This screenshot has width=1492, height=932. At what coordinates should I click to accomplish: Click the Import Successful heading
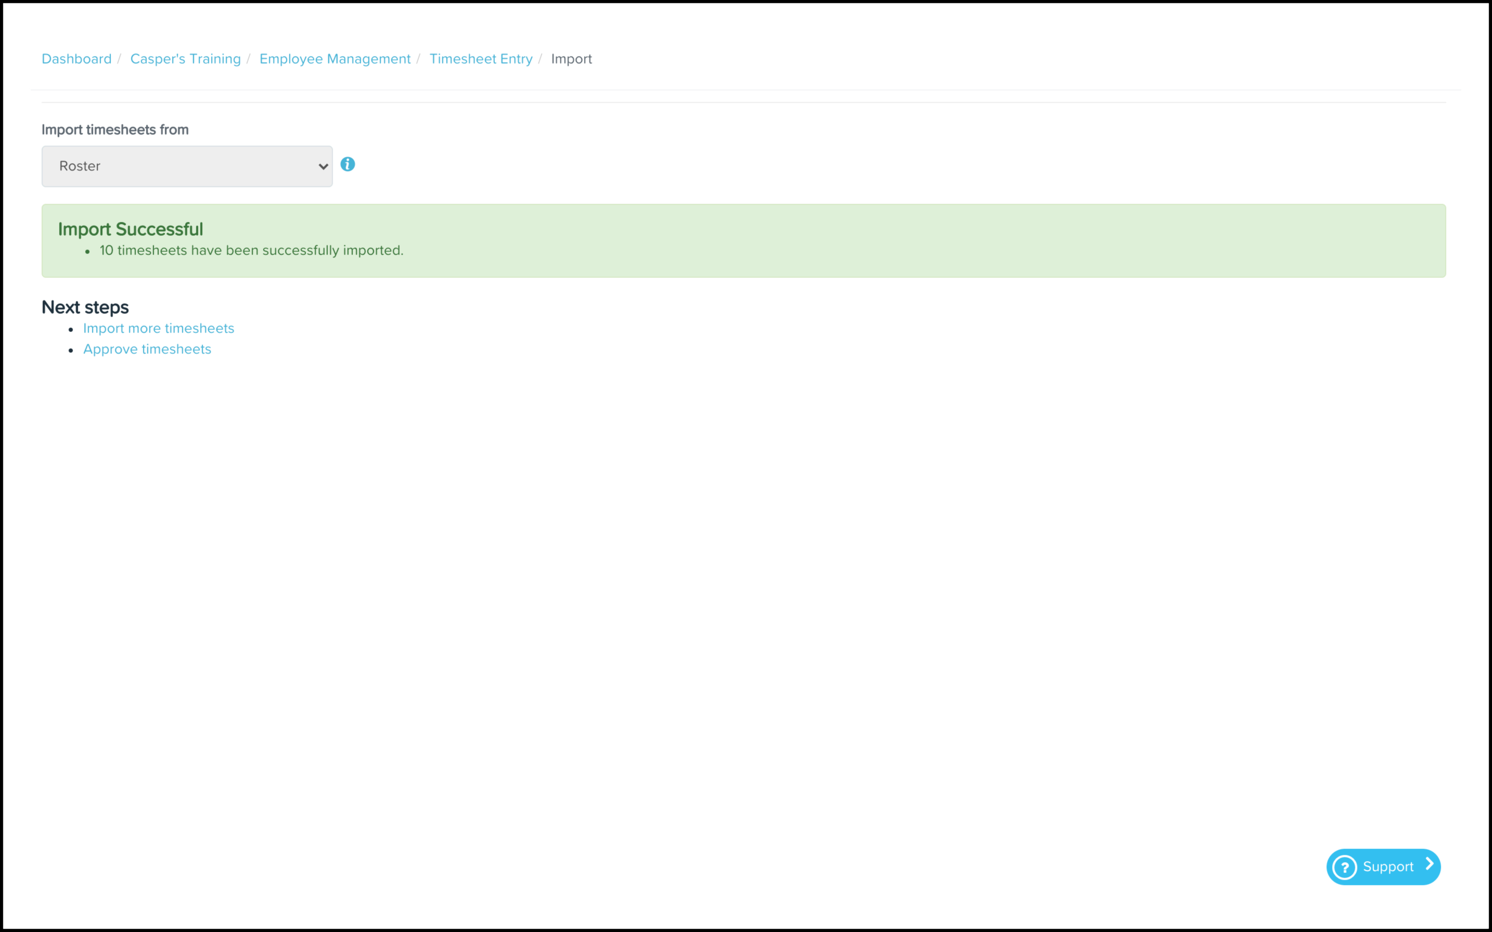(130, 229)
